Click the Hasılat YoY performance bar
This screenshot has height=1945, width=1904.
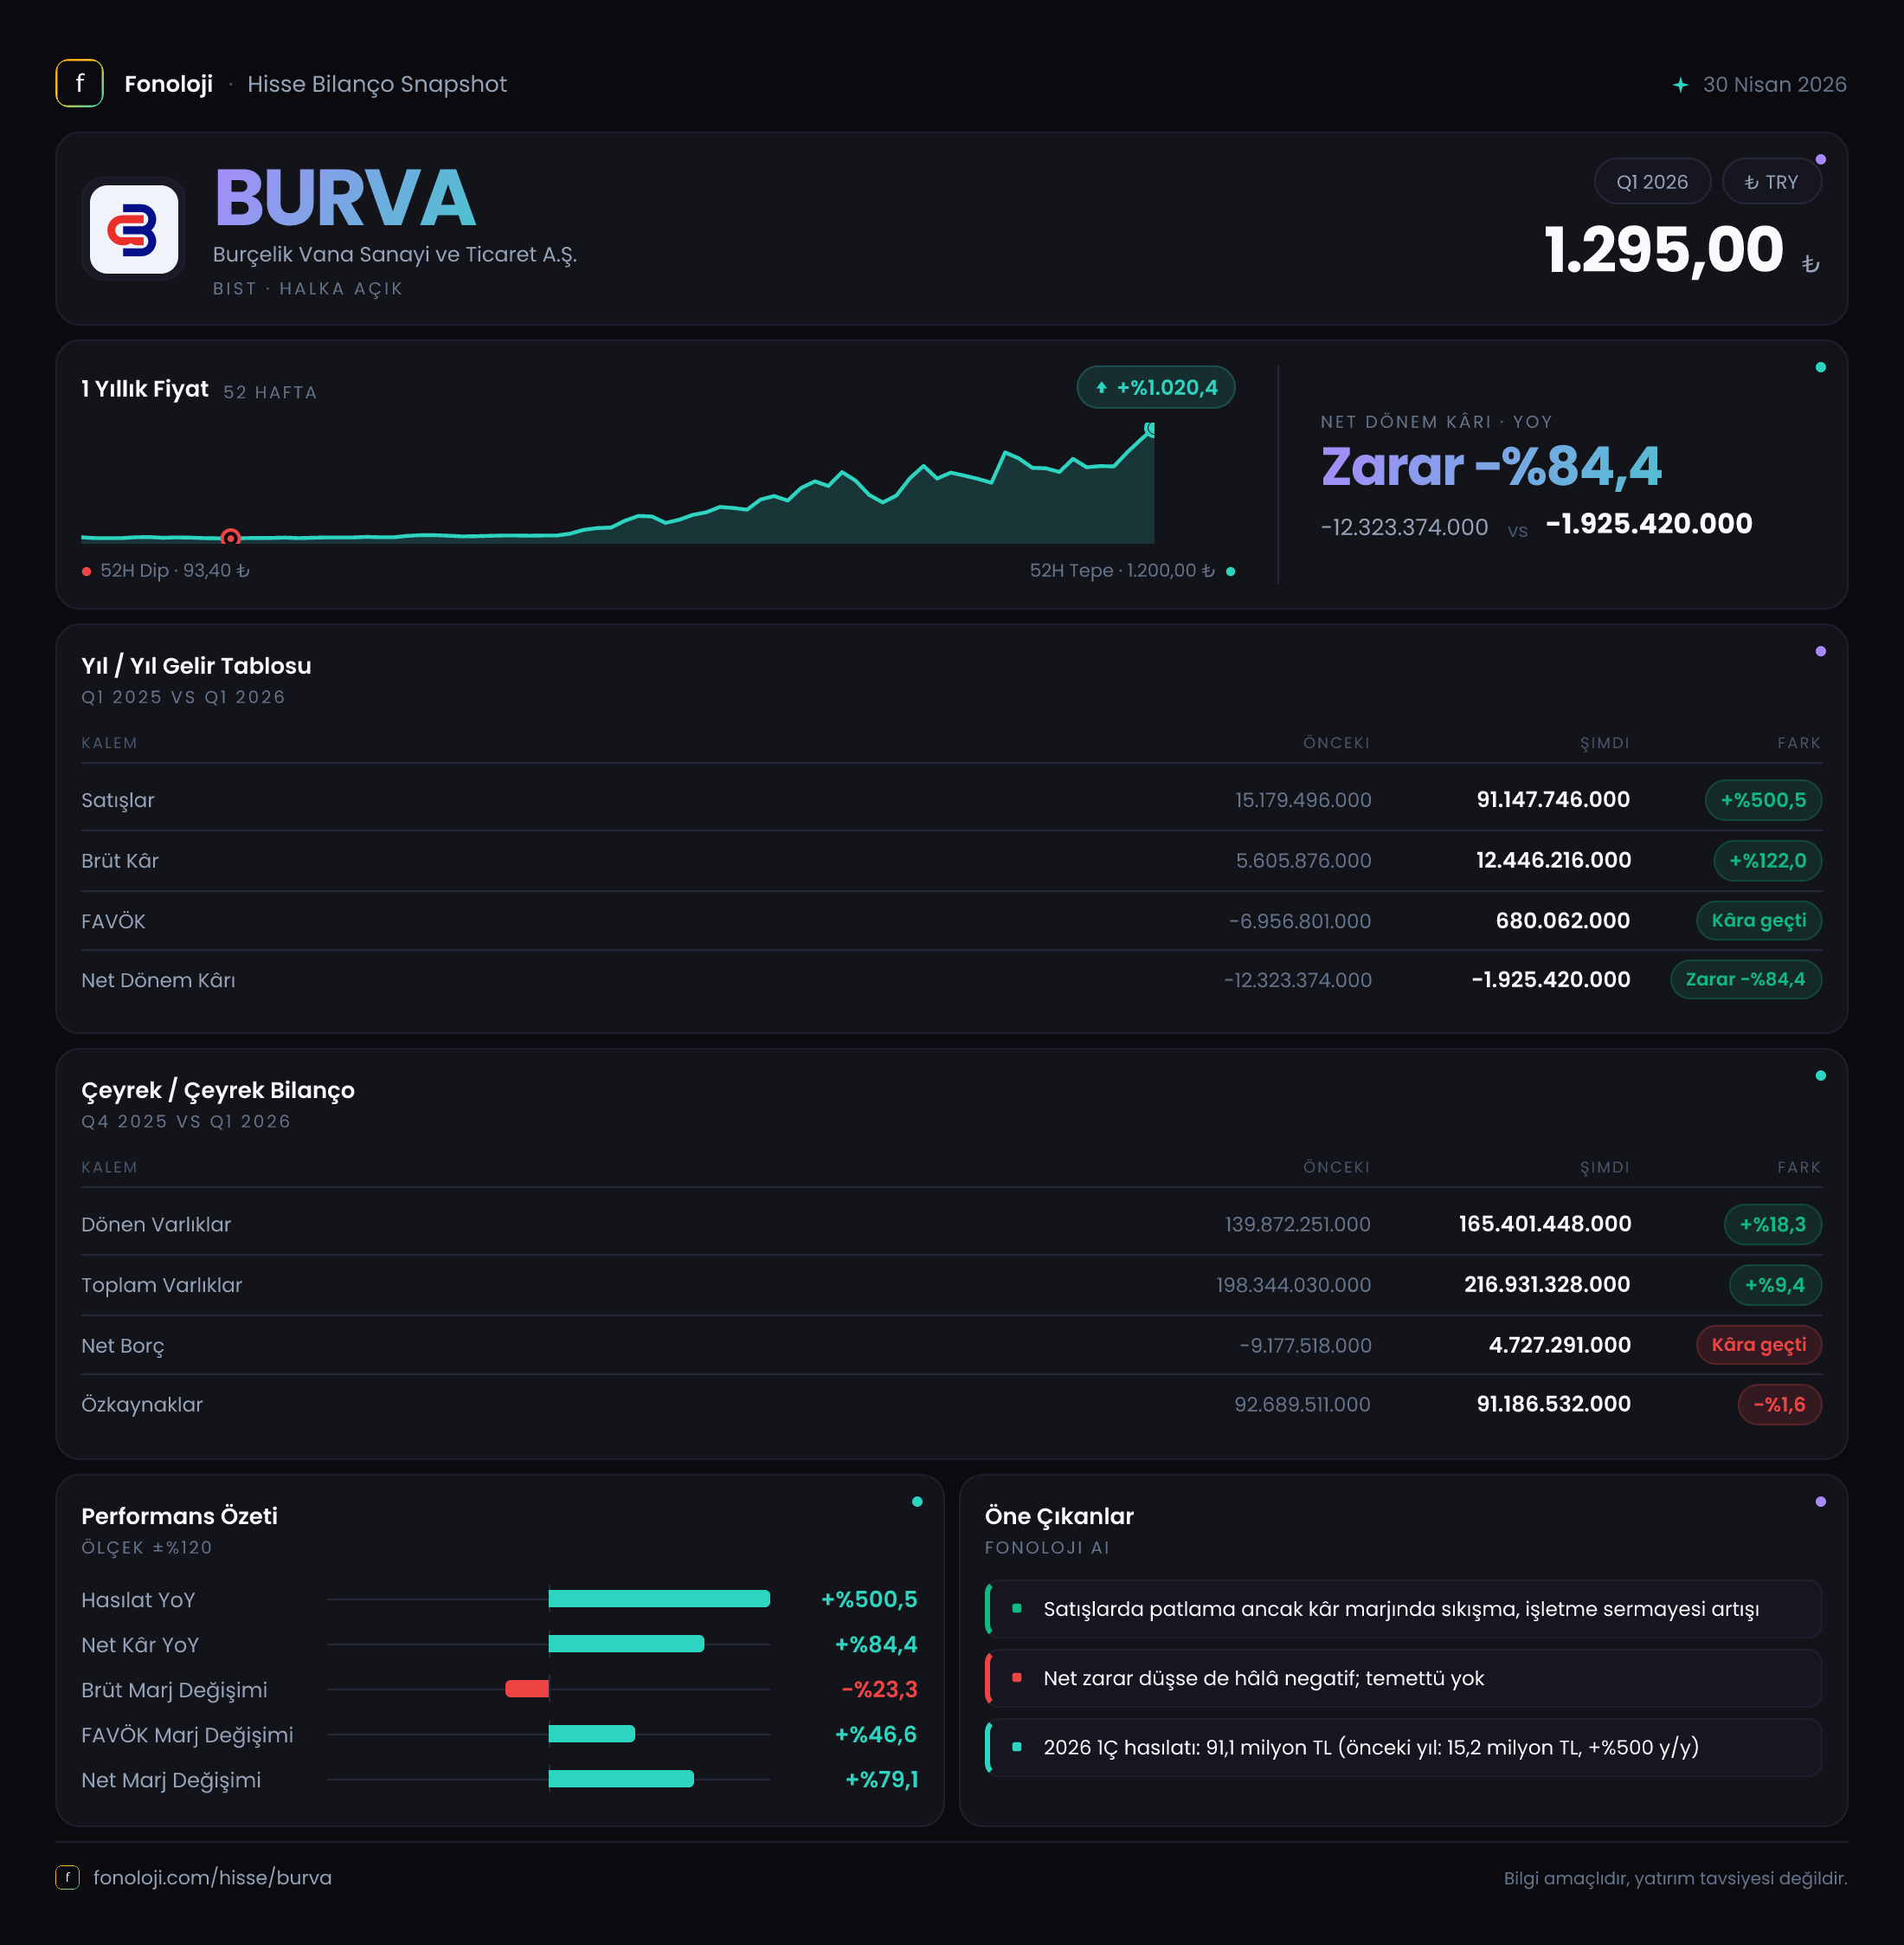point(659,1599)
